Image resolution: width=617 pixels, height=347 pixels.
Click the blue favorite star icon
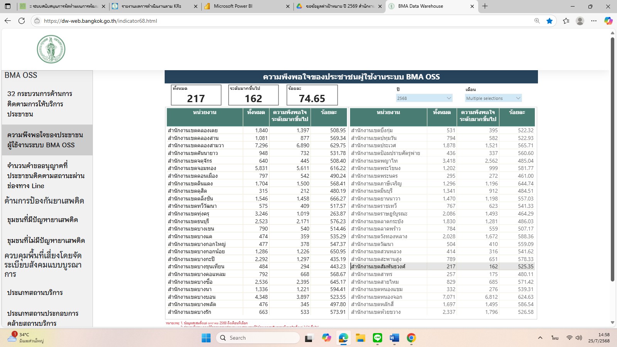pyautogui.click(x=550, y=21)
